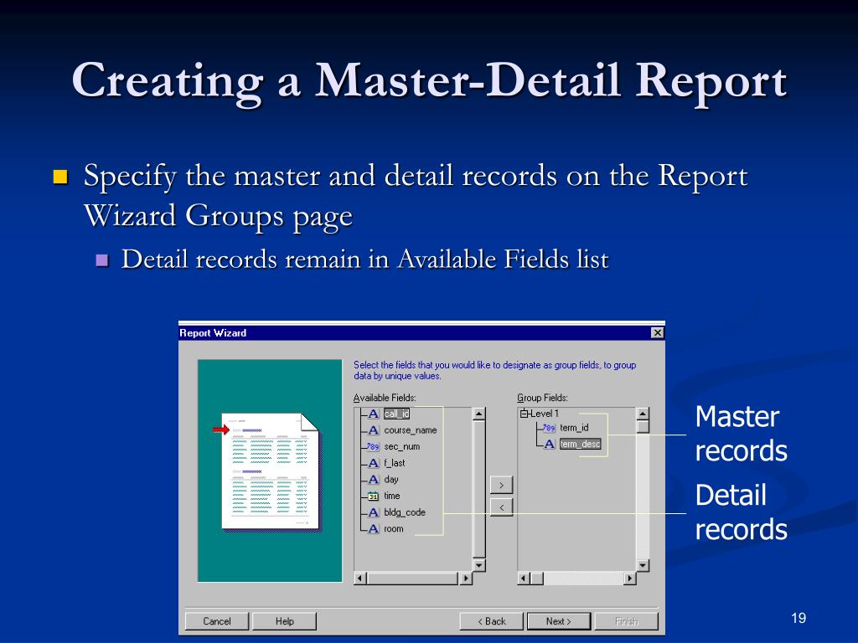Screen dimensions: 858x643
Task: Click the Next button
Action: (559, 621)
